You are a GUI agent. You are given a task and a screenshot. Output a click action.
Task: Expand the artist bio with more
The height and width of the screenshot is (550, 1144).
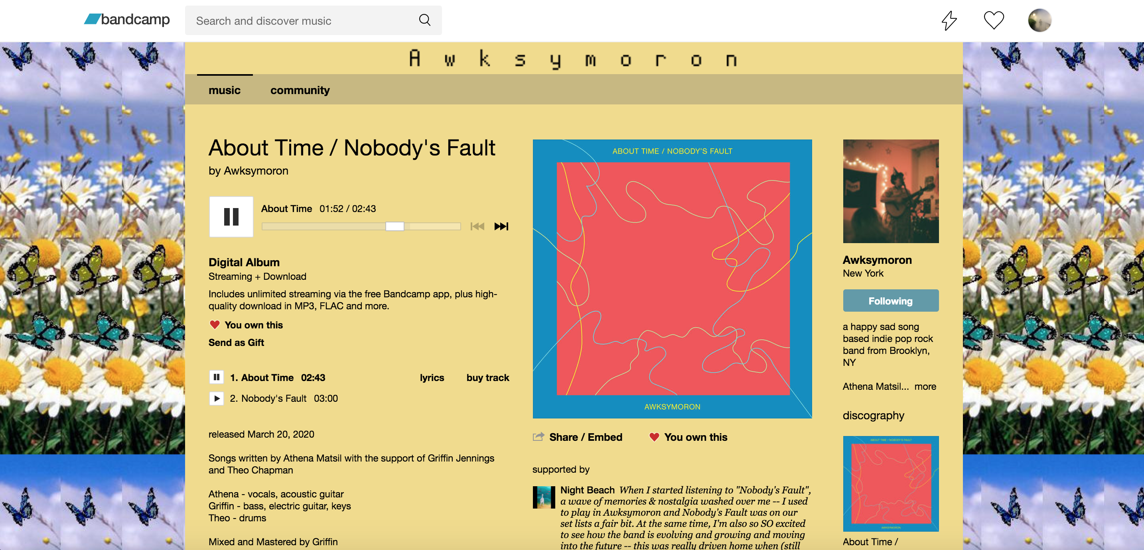pyautogui.click(x=925, y=386)
